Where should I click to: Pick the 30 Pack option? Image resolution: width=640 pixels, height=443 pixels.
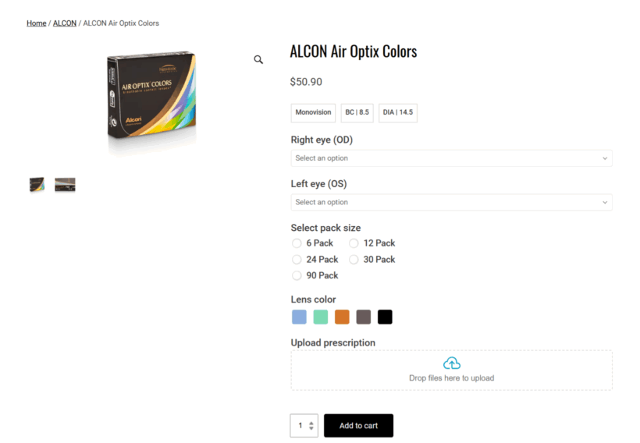354,260
